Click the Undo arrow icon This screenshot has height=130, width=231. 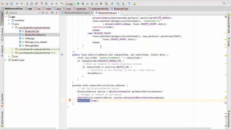(x=17, y=4)
